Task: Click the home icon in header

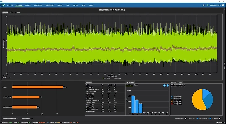Action: pyautogui.click(x=203, y=5)
